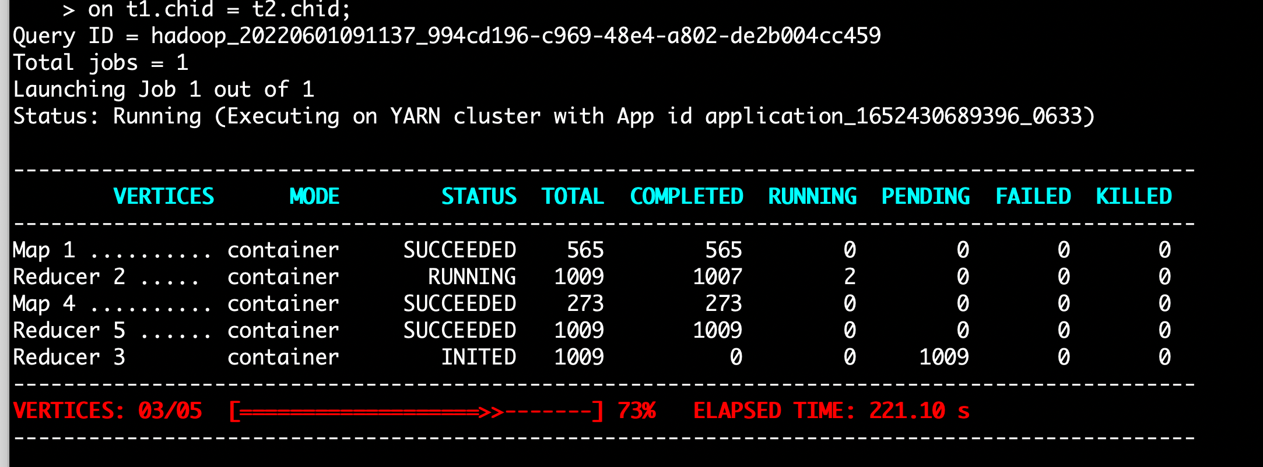The width and height of the screenshot is (1263, 467).
Task: Click the total value 565 for Map 1
Action: point(585,250)
